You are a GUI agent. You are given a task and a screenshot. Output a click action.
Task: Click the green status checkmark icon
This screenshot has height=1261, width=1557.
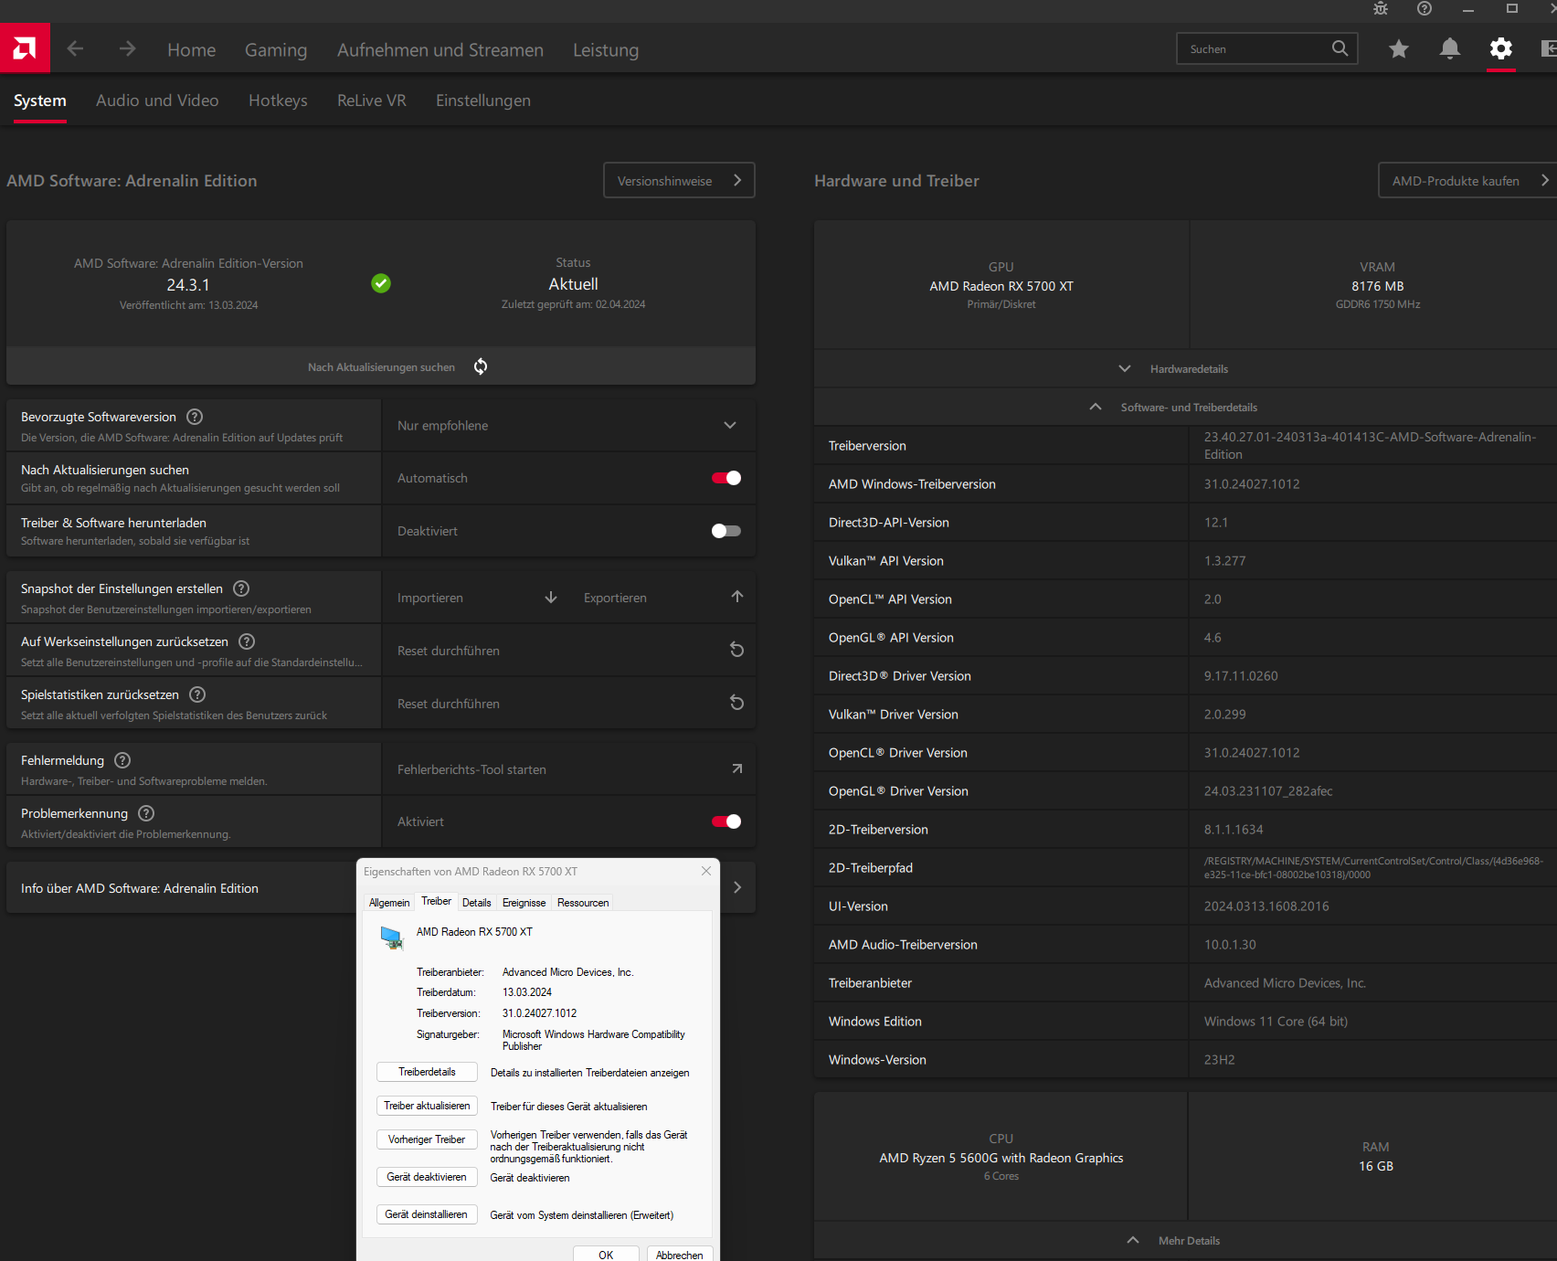click(381, 283)
